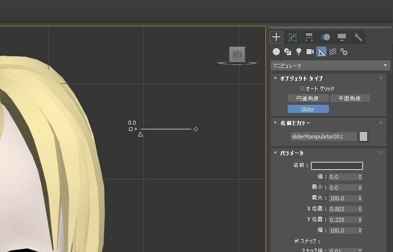
Task: Open the Display command panel tab
Action: point(342,37)
